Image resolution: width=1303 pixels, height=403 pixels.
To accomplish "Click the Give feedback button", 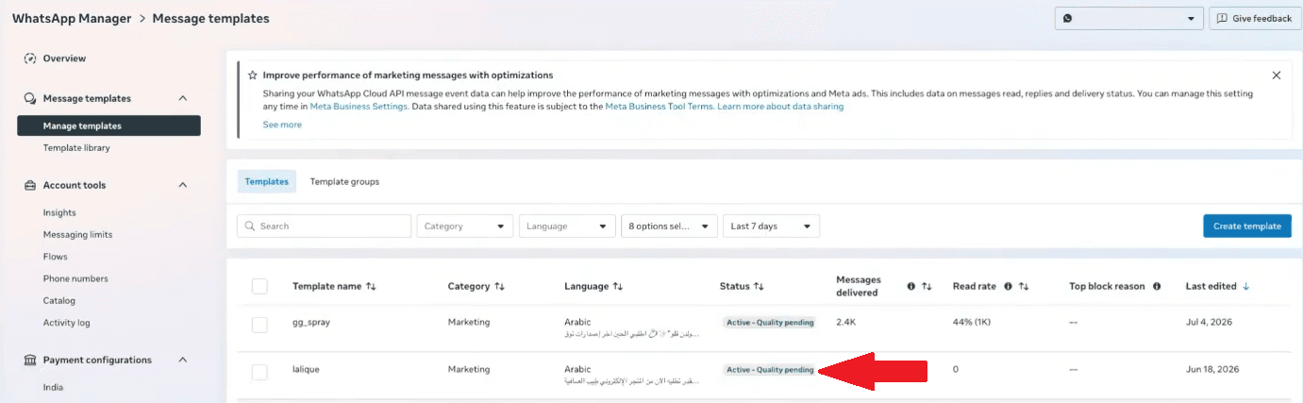I will click(1254, 19).
